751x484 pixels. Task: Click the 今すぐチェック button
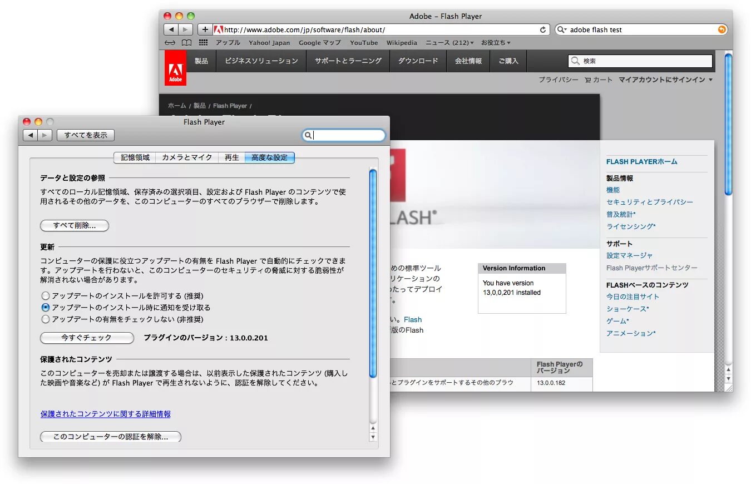pyautogui.click(x=87, y=338)
